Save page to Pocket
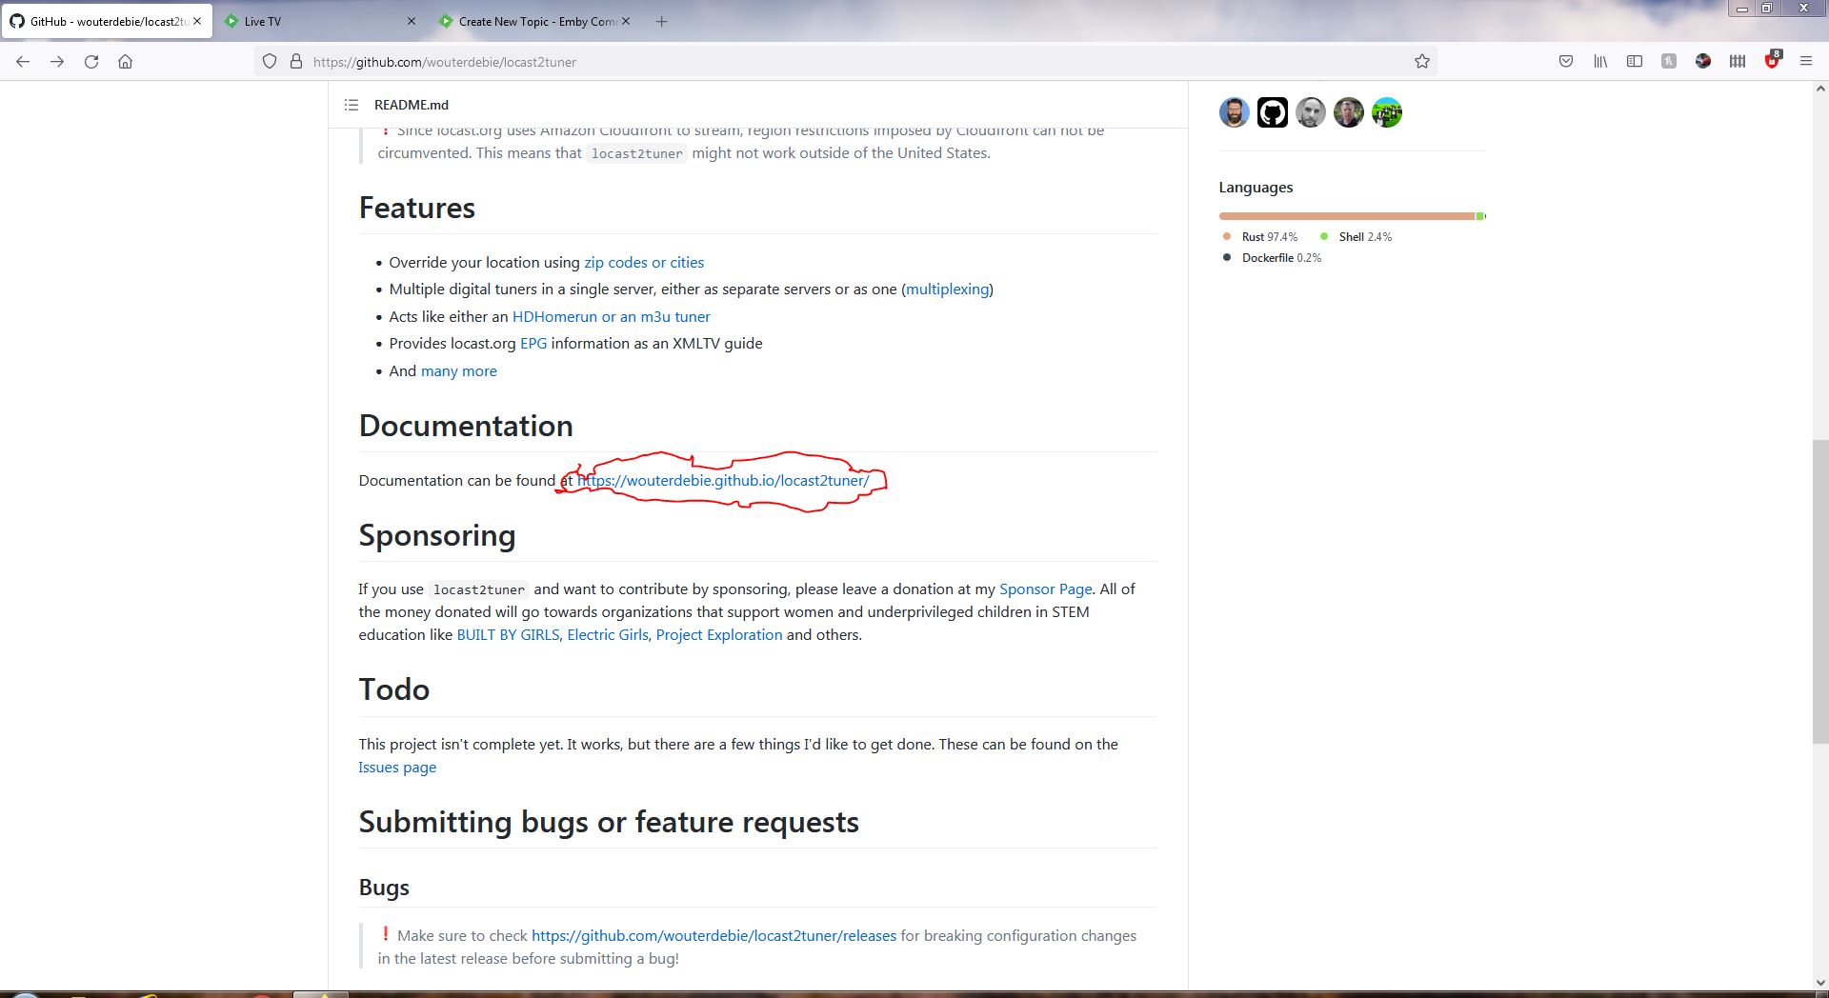The width and height of the screenshot is (1829, 998). [x=1565, y=61]
